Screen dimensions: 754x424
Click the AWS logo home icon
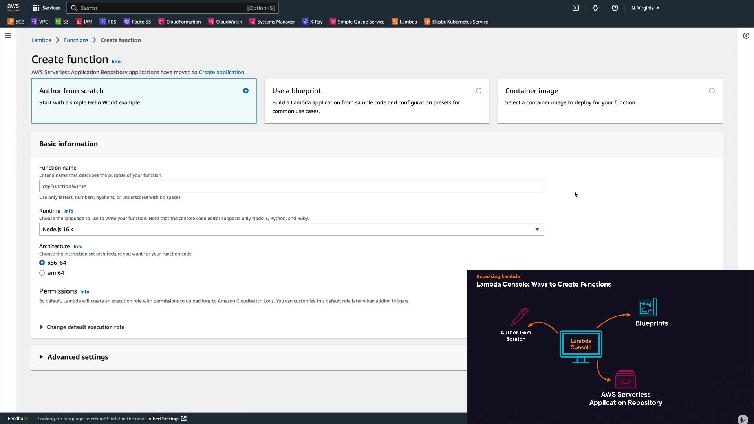[13, 7]
